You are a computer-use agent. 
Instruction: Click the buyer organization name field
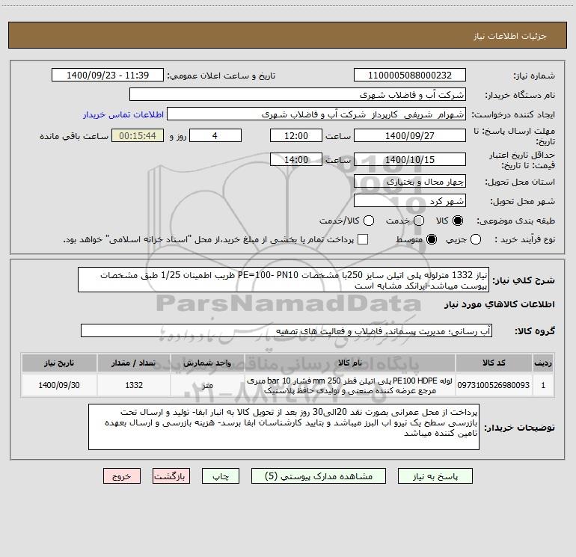click(298, 95)
